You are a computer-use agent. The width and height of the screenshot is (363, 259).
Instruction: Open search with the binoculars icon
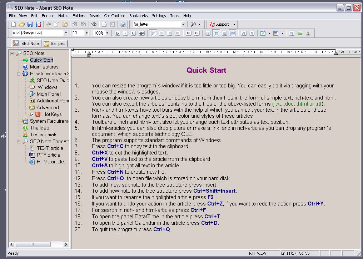pyautogui.click(x=94, y=24)
